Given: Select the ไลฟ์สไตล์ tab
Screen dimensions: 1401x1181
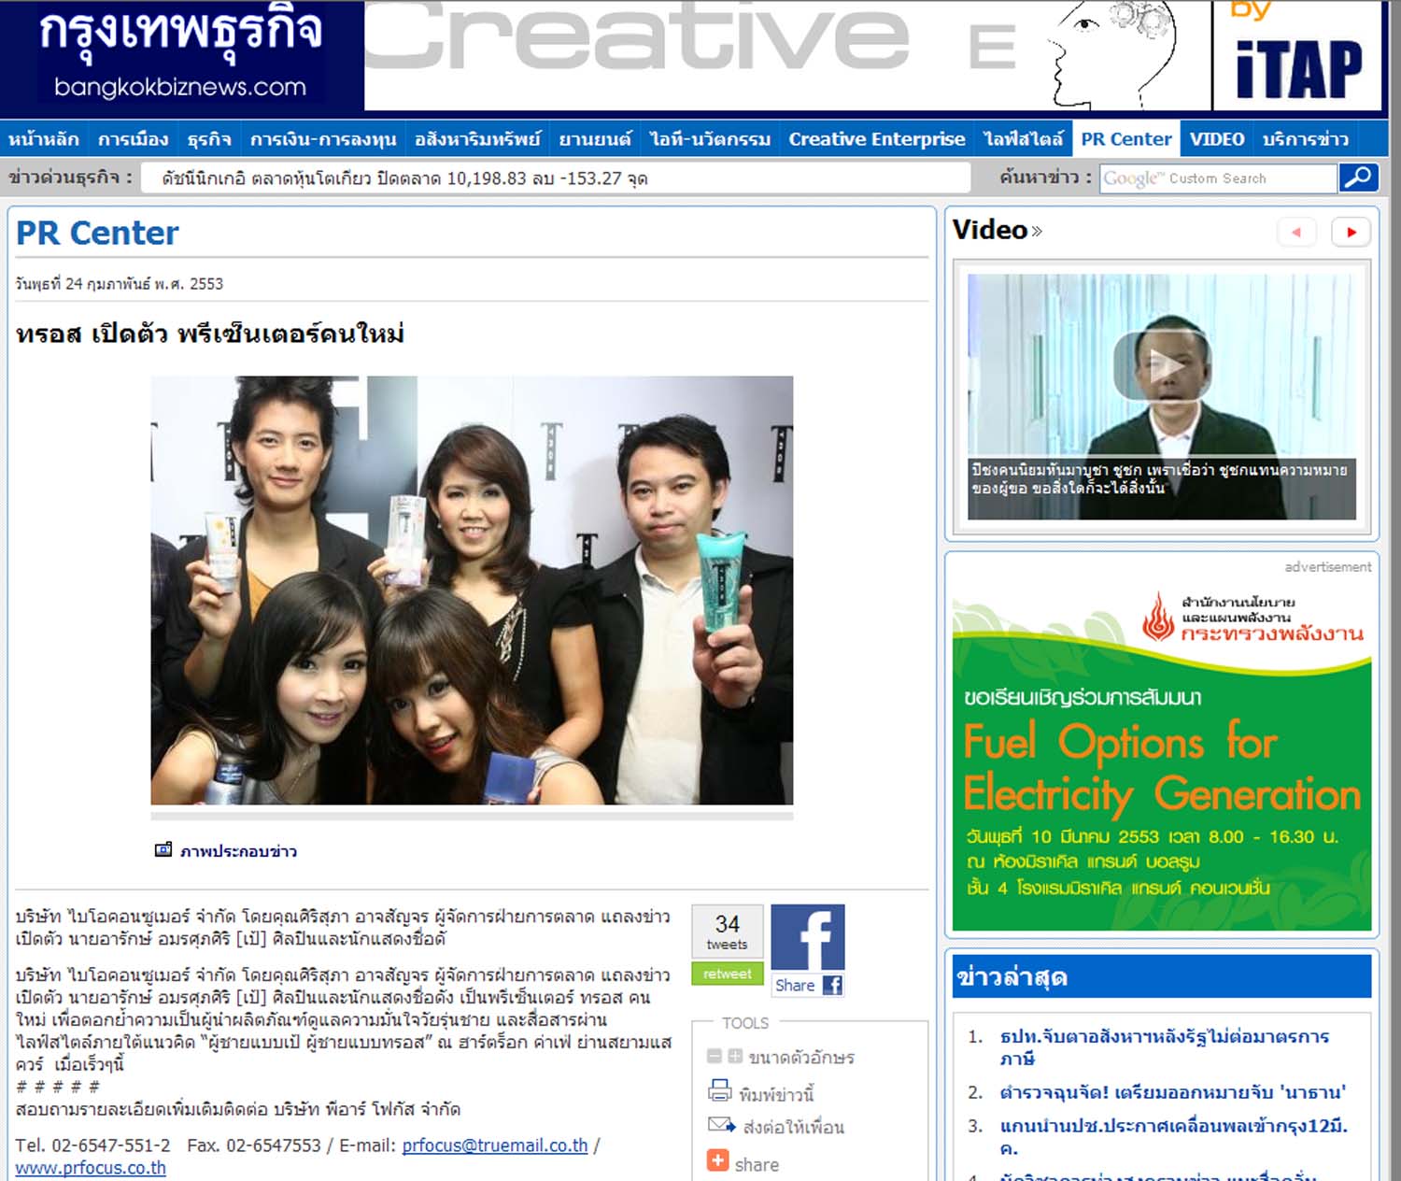Looking at the screenshot, I should pos(1023,139).
